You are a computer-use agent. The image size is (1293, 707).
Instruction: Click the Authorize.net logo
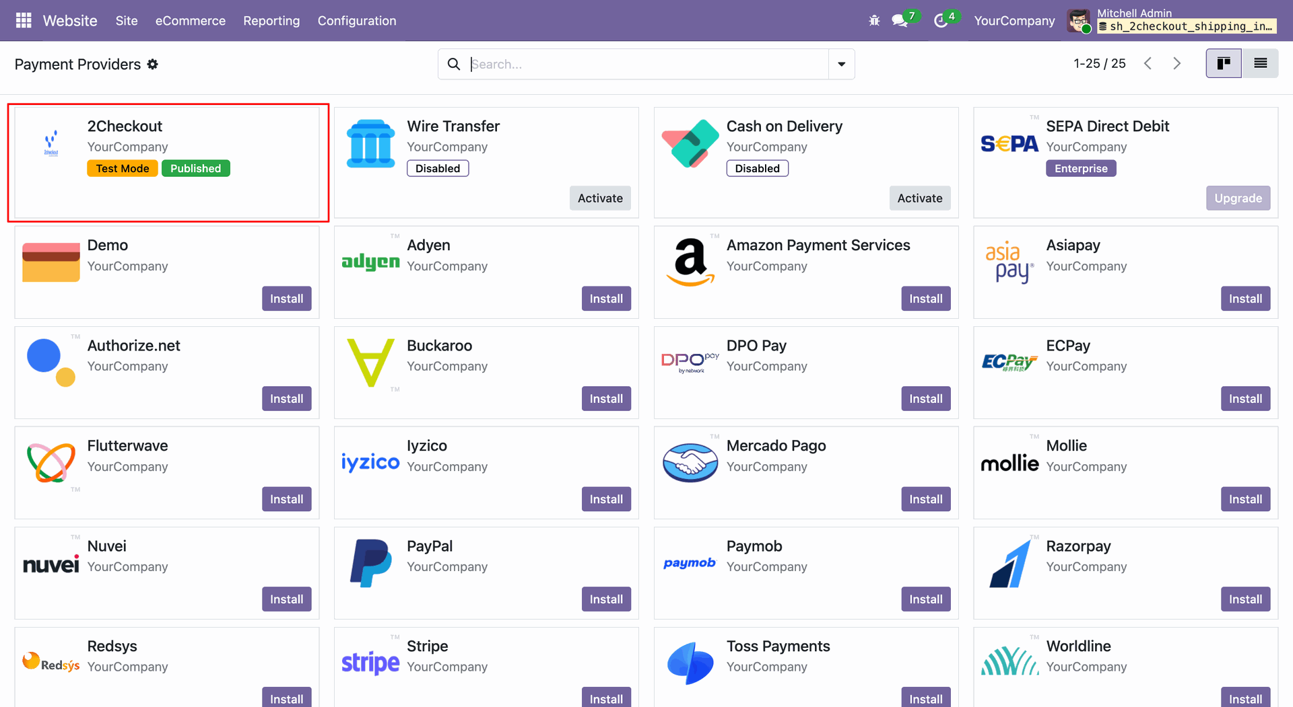point(51,363)
